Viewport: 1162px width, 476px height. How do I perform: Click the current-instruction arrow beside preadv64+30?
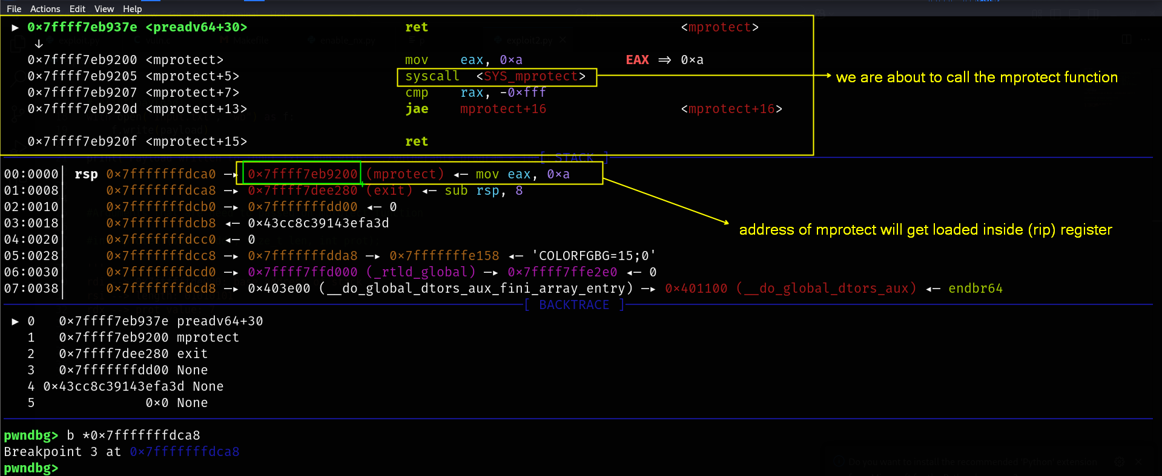[15, 28]
